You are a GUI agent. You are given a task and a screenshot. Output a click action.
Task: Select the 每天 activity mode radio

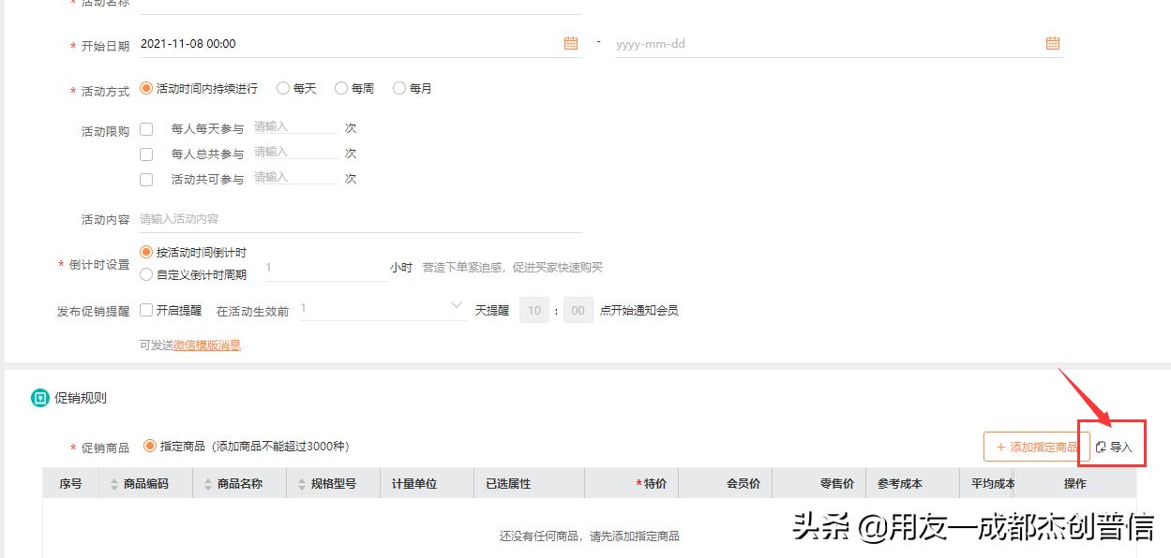click(283, 87)
